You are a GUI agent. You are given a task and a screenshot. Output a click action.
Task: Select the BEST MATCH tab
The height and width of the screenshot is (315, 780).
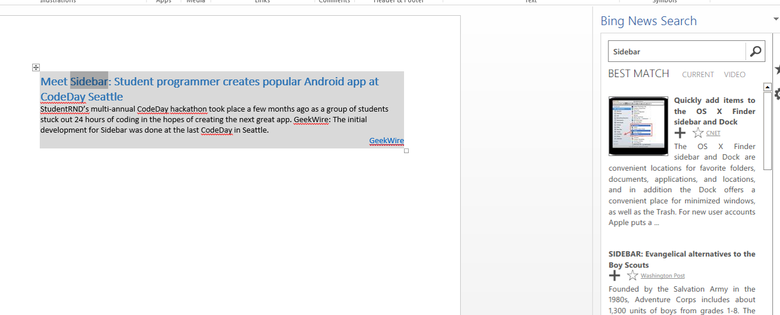[638, 74]
